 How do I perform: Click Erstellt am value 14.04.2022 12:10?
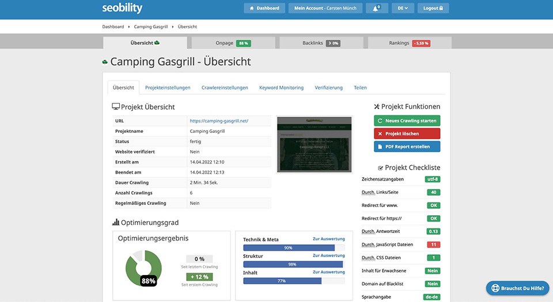pos(207,162)
